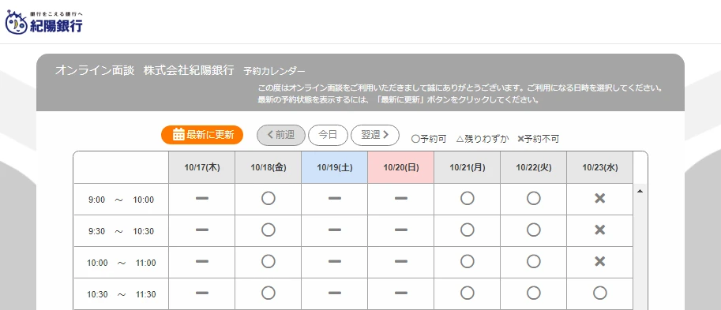The image size is (721, 310).
Task: Select available circle for 10/23 10:30~11:30
Action: 599,293
